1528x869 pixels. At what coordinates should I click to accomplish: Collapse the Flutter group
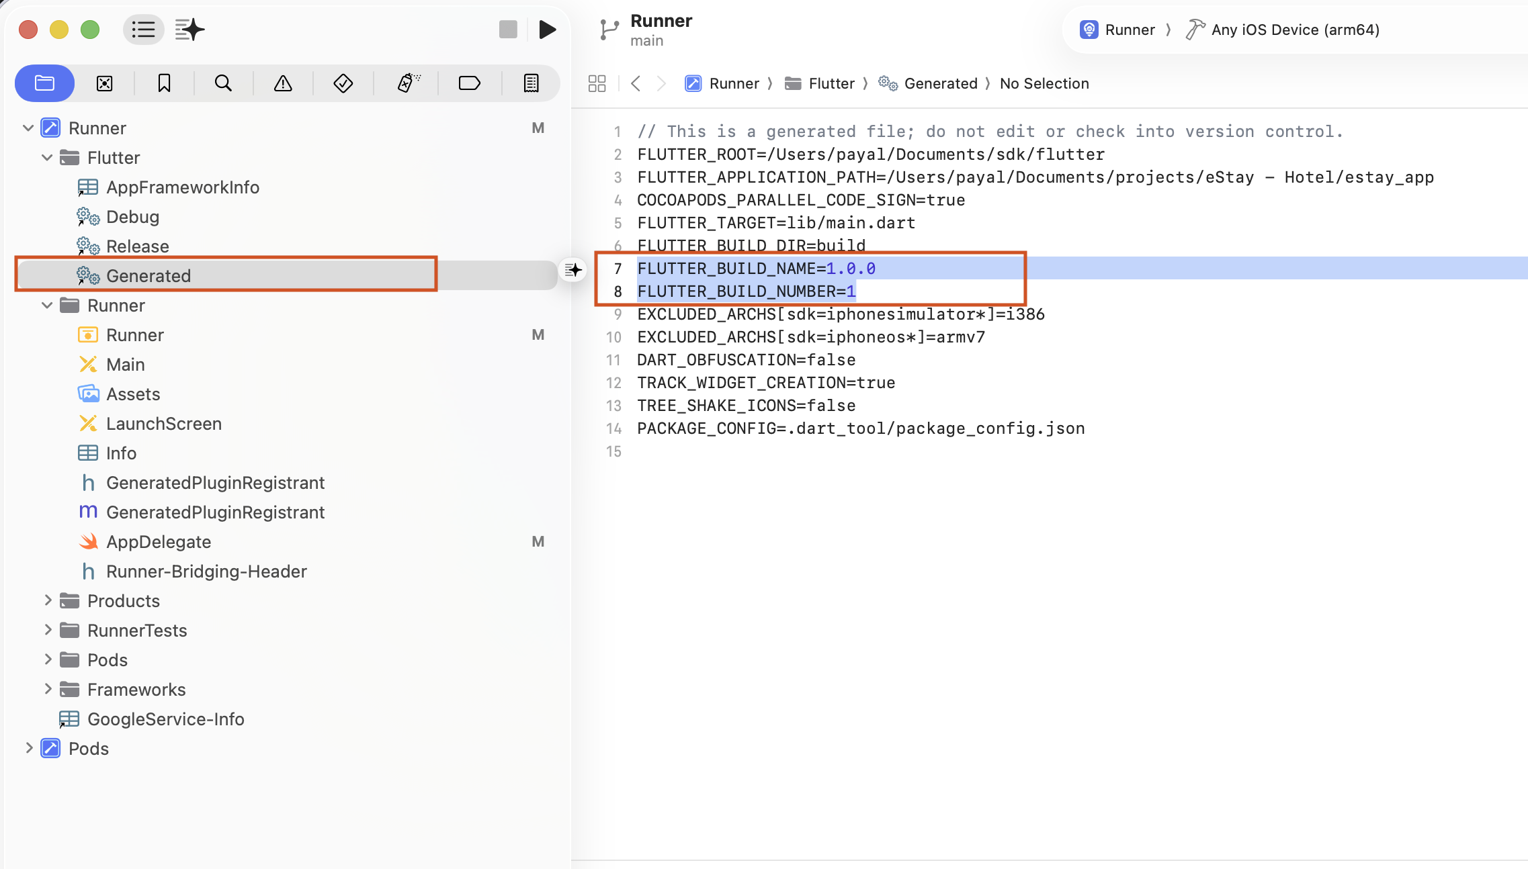click(x=47, y=157)
